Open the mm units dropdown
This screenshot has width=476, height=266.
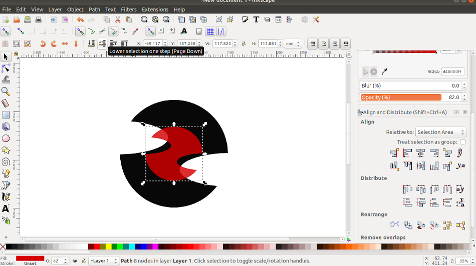coord(292,43)
